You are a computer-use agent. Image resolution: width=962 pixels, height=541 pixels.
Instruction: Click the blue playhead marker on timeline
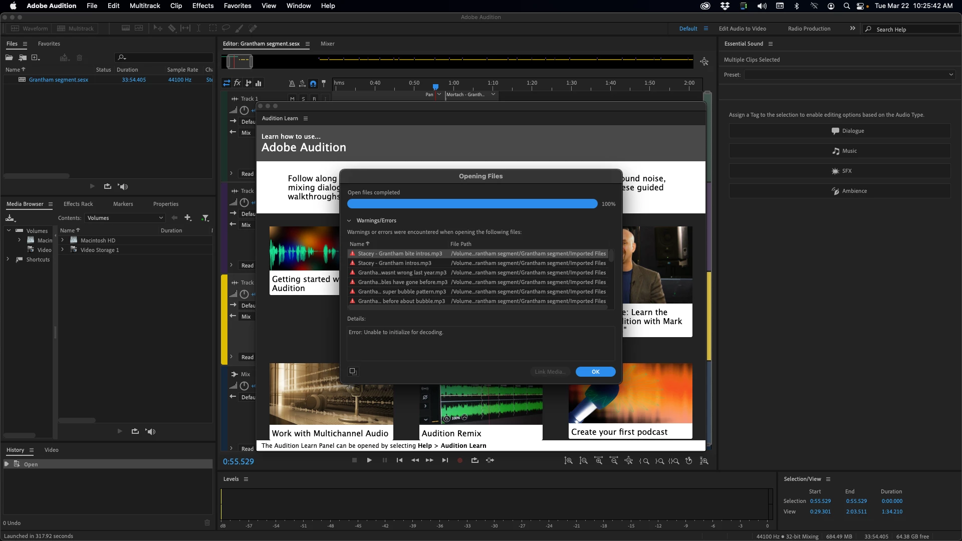435,87
